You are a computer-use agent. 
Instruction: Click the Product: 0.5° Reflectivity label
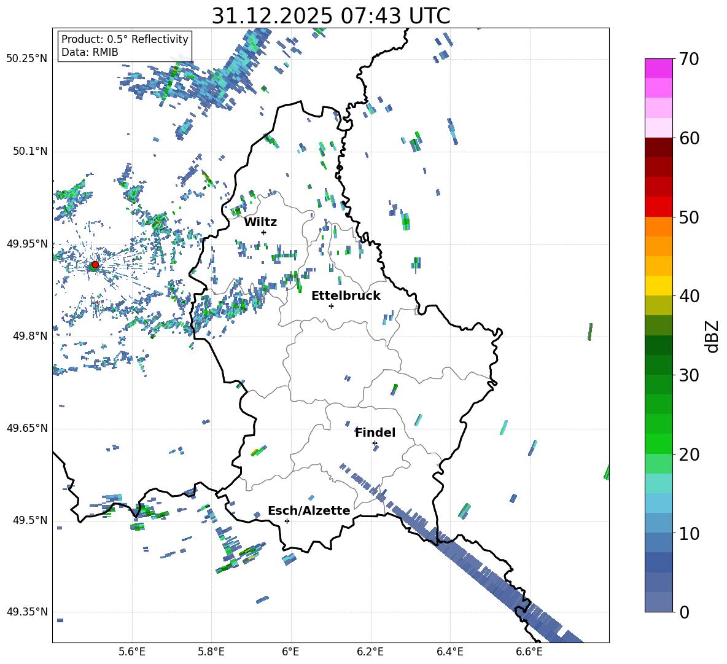[125, 39]
